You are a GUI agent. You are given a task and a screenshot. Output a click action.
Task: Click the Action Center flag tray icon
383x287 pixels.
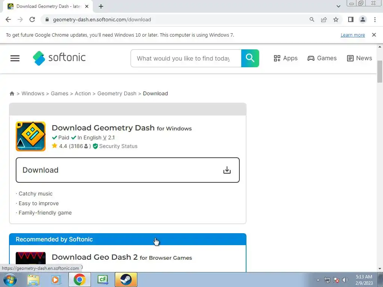pyautogui.click(x=336, y=280)
